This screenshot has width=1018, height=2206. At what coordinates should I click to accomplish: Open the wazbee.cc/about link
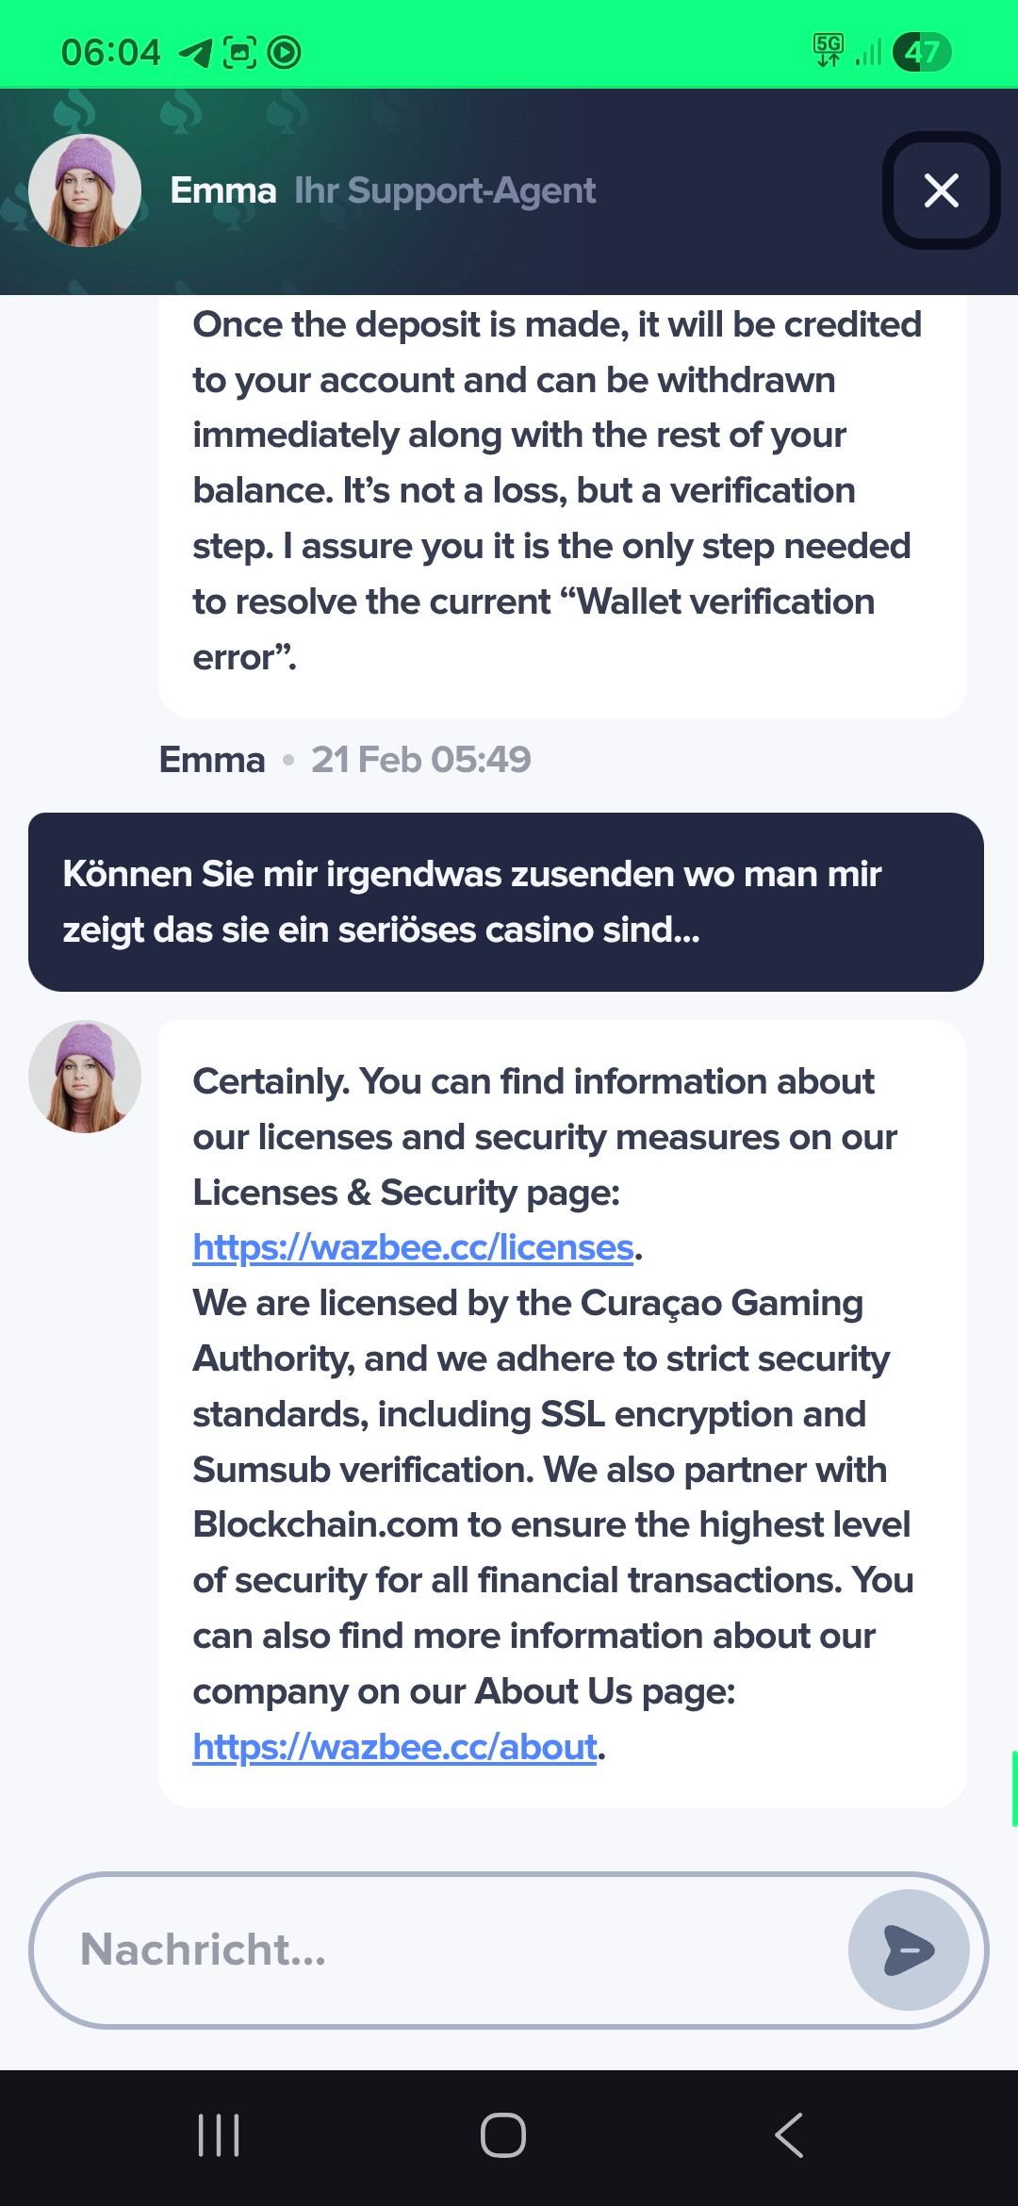point(395,1747)
